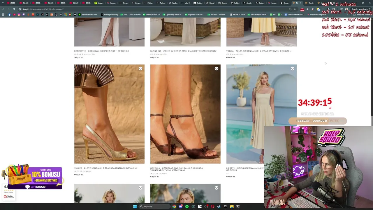Close the active lou.pl tab
Viewport: 373px width, 210px height.
(x=301, y=3)
